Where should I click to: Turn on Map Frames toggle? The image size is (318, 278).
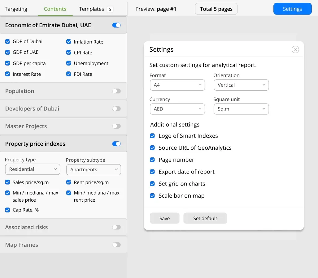coord(116,245)
